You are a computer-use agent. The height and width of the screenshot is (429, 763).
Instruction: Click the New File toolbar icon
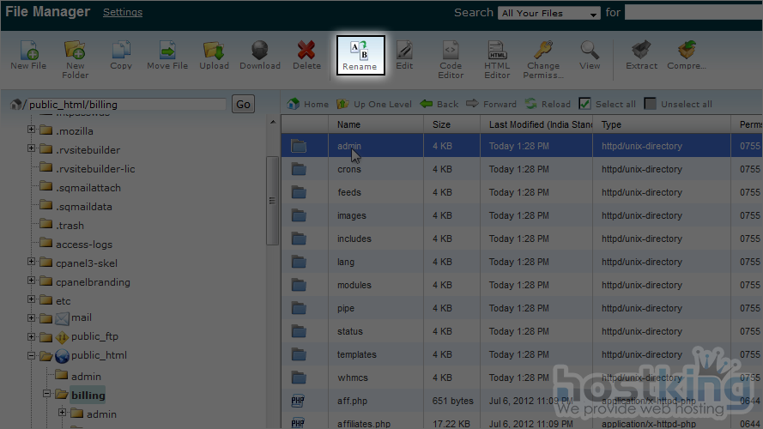tap(28, 53)
